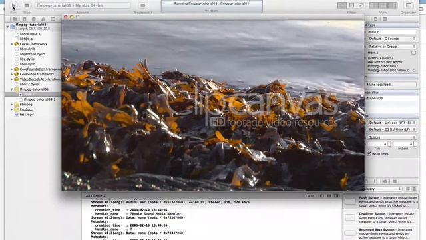Select test.mp4 in navigator

point(27,115)
